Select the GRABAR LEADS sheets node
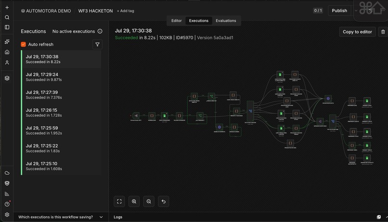Viewport: 388px width, 222px height. 367,101
